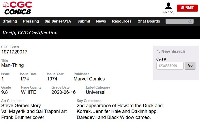
Task: Visit the Chat Boards link
Action: point(149,21)
